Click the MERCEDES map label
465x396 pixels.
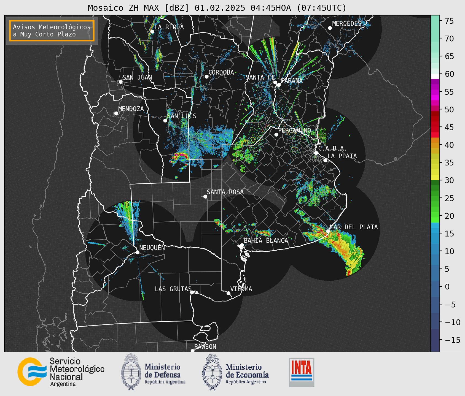[347, 24]
